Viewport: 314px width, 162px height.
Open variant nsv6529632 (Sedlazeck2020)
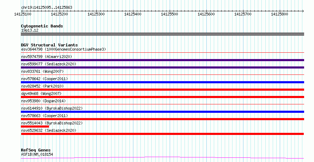(49, 130)
